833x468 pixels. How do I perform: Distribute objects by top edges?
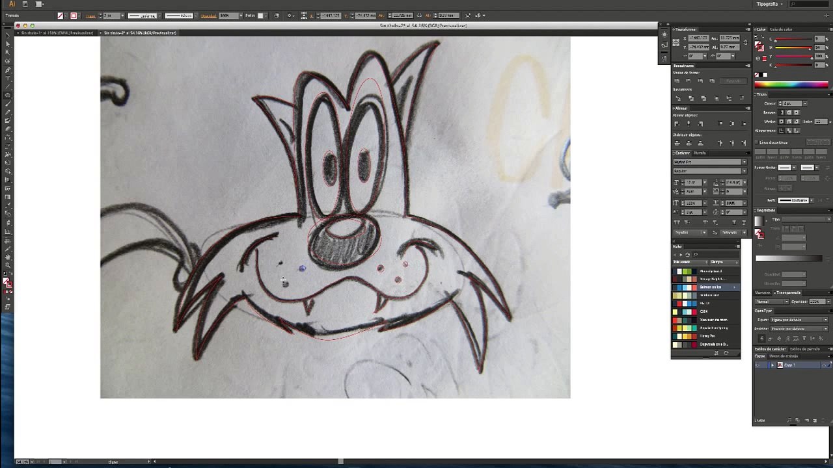677,143
